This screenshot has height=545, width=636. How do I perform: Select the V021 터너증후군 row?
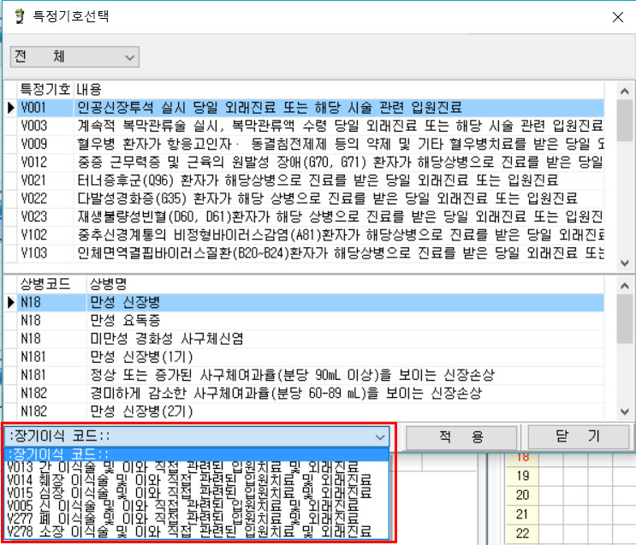[x=257, y=181]
